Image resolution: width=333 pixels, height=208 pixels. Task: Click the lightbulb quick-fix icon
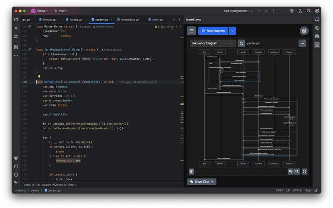39,77
